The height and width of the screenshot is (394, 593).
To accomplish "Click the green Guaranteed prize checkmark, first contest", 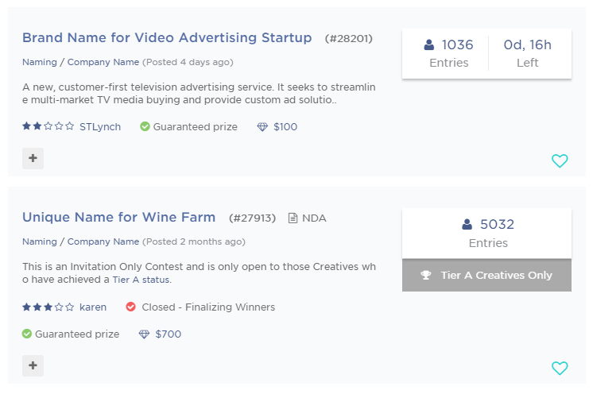I will (x=145, y=127).
